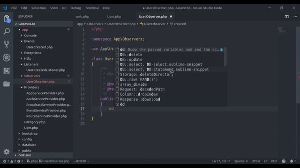This screenshot has width=300, height=168.
Task: Show info for the dd suggestion
Action: (x=221, y=49)
